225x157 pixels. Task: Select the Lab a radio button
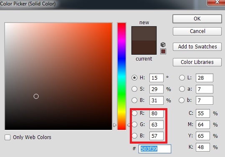tap(182, 89)
